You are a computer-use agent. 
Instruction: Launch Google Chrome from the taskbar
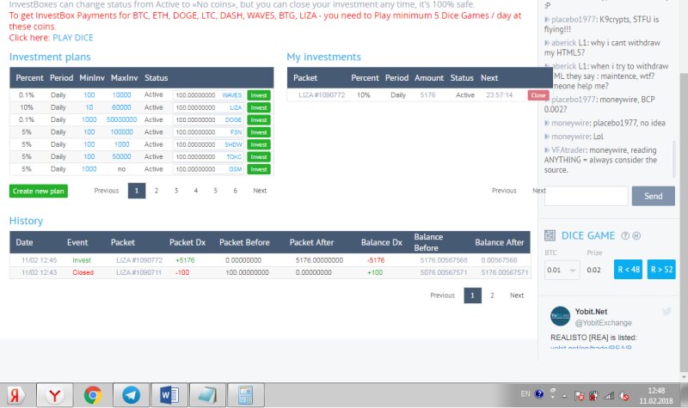click(93, 395)
